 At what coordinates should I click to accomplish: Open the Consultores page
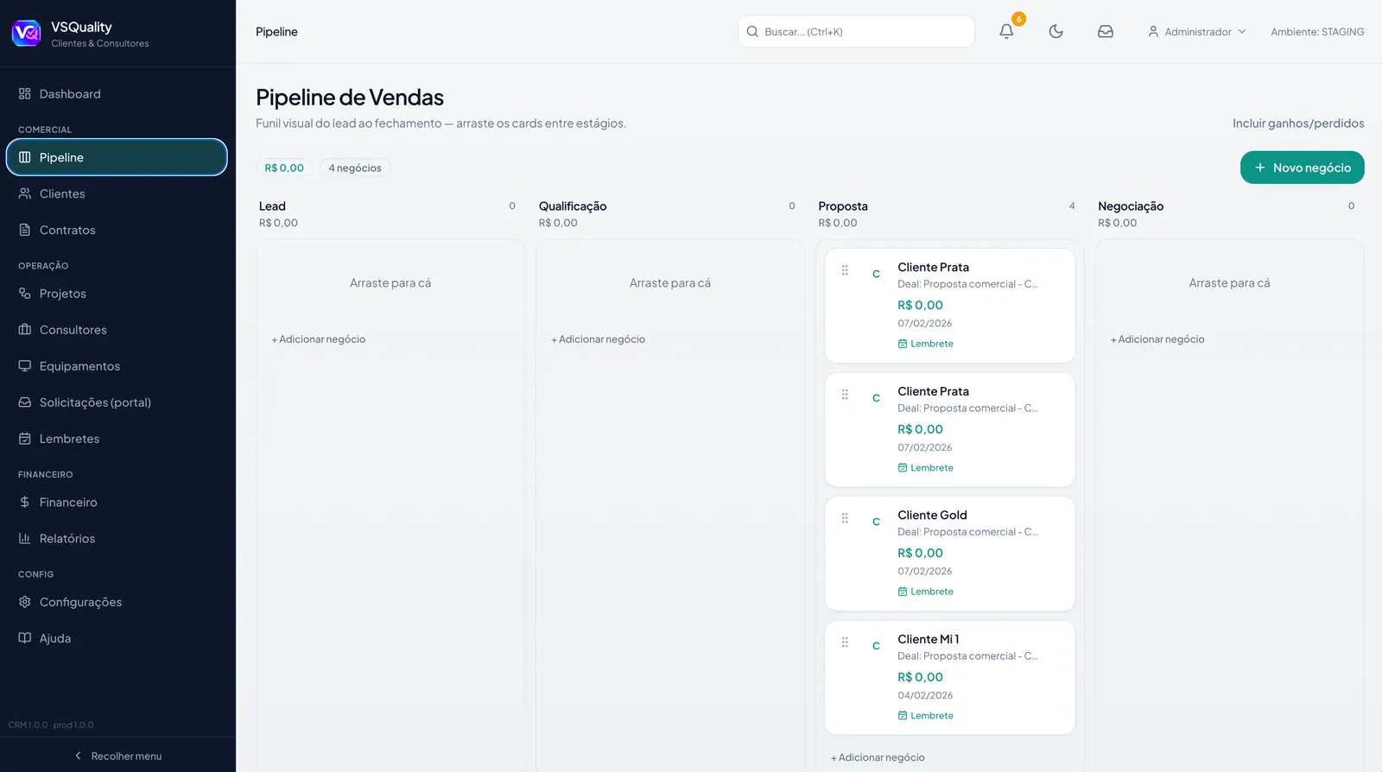pyautogui.click(x=117, y=330)
